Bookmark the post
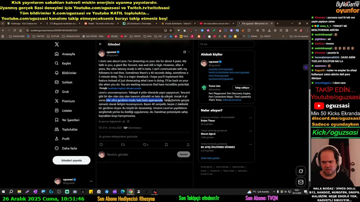The image size is (360, 202). (x=166, y=144)
